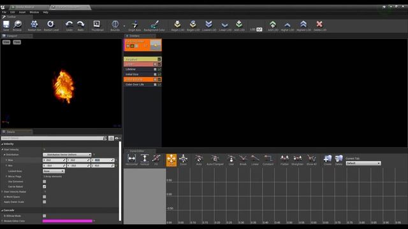Select the highlighted Pan mode icon
Image resolution: width=408 pixels, height=229 pixels.
point(171,160)
